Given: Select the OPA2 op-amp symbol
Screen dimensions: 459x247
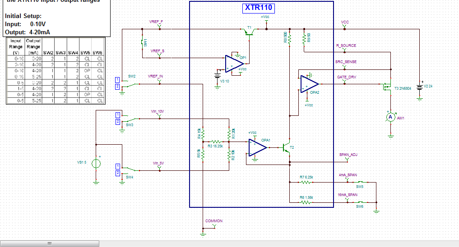Looking at the screenshot, I should point(310,84).
